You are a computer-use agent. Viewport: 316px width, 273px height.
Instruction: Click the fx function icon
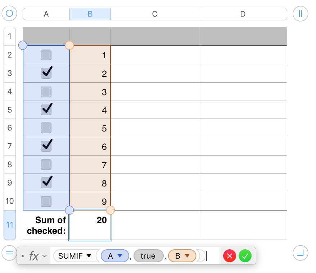coord(34,256)
